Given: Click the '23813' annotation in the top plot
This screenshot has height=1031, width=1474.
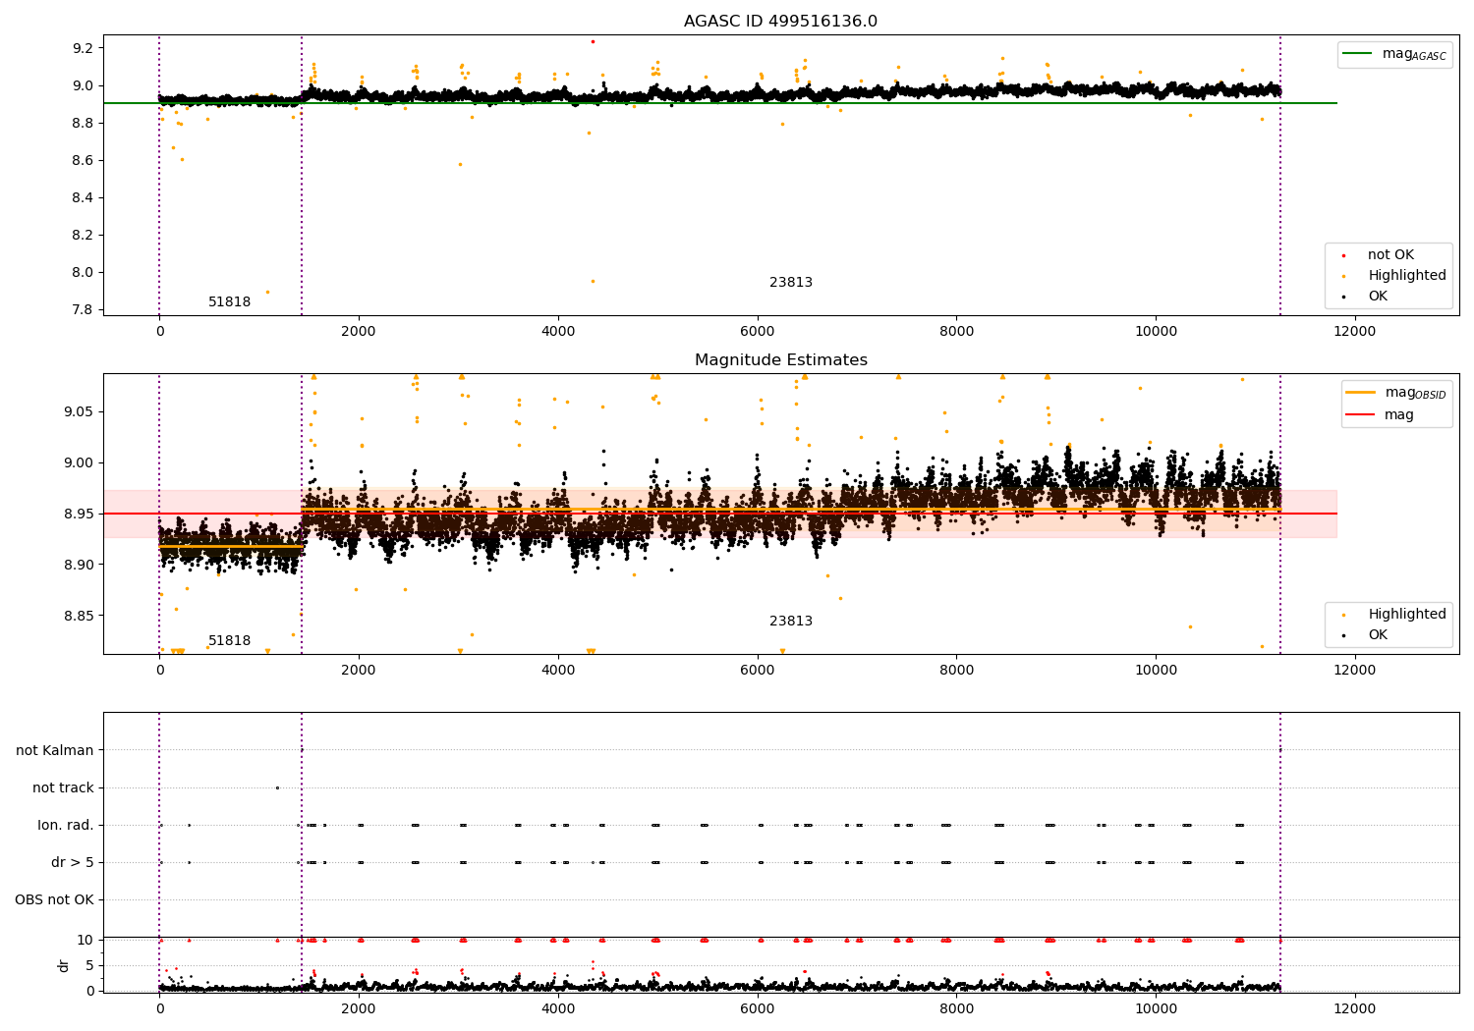Looking at the screenshot, I should coord(791,283).
